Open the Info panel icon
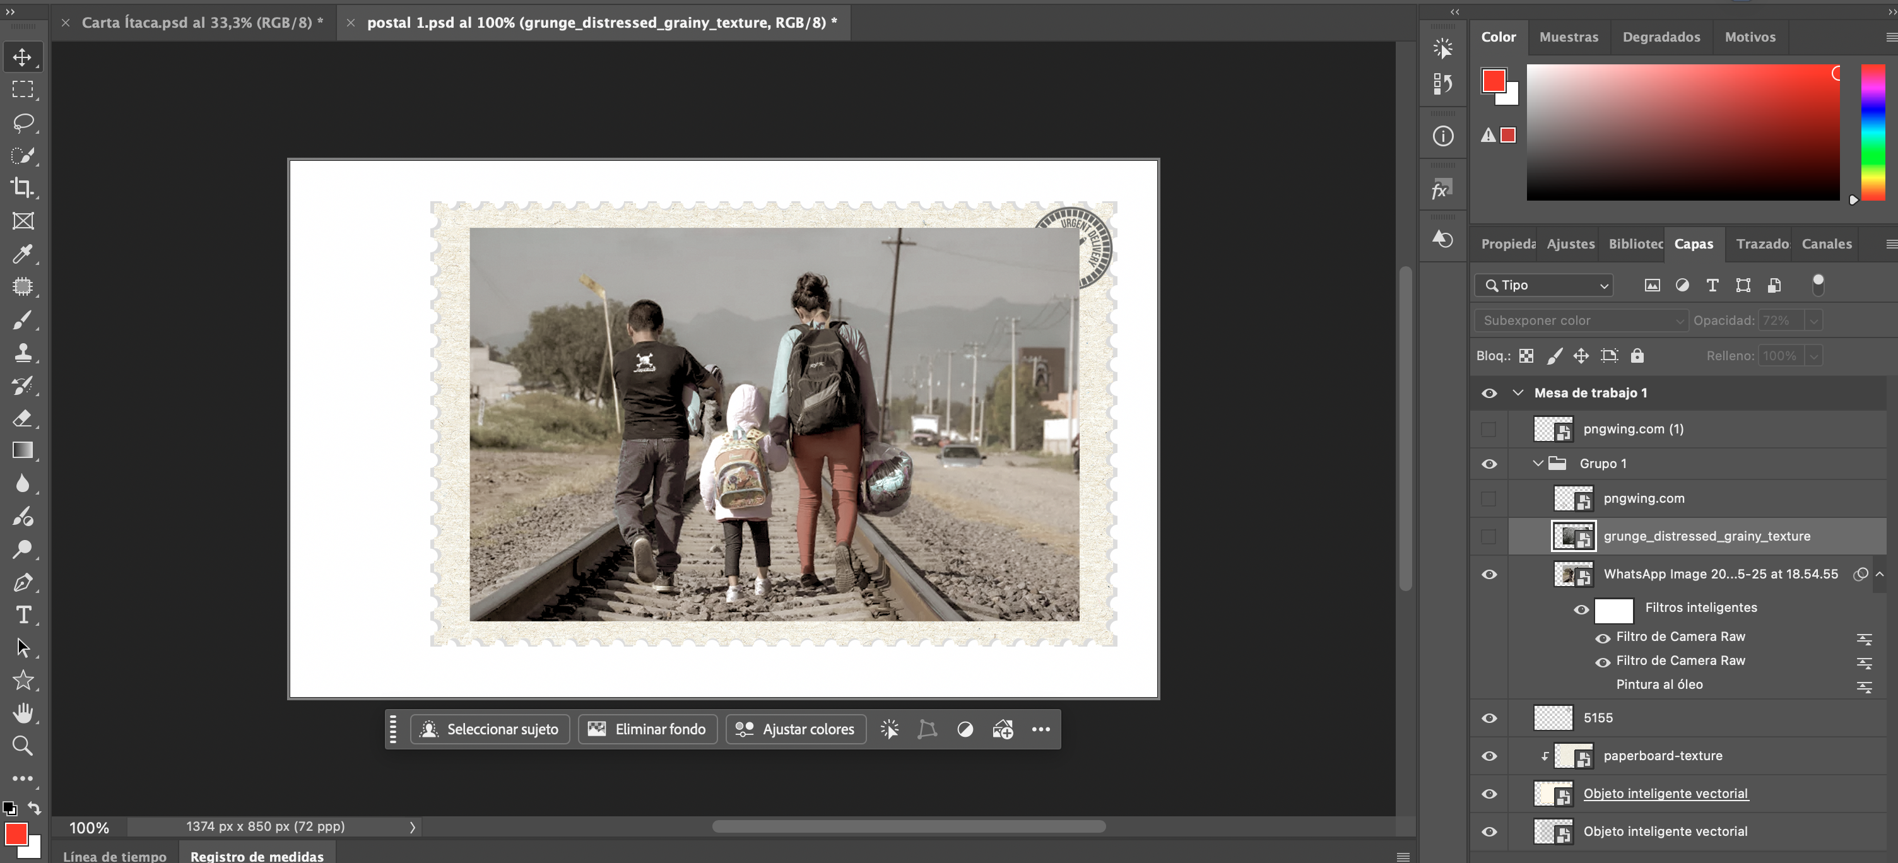The width and height of the screenshot is (1898, 863). click(1442, 136)
